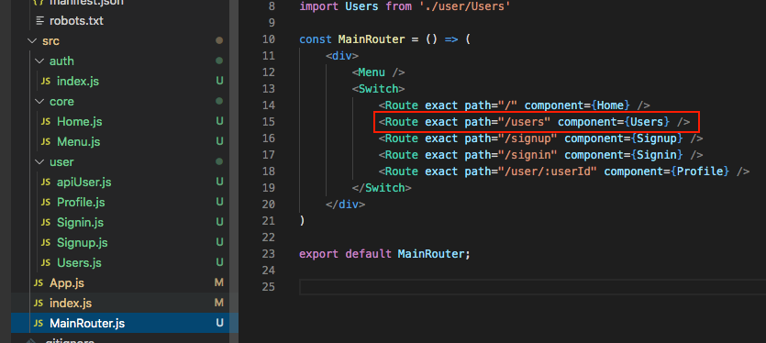Click line number 23 in gutter
Image resolution: width=766 pixels, height=343 pixels.
click(x=268, y=254)
